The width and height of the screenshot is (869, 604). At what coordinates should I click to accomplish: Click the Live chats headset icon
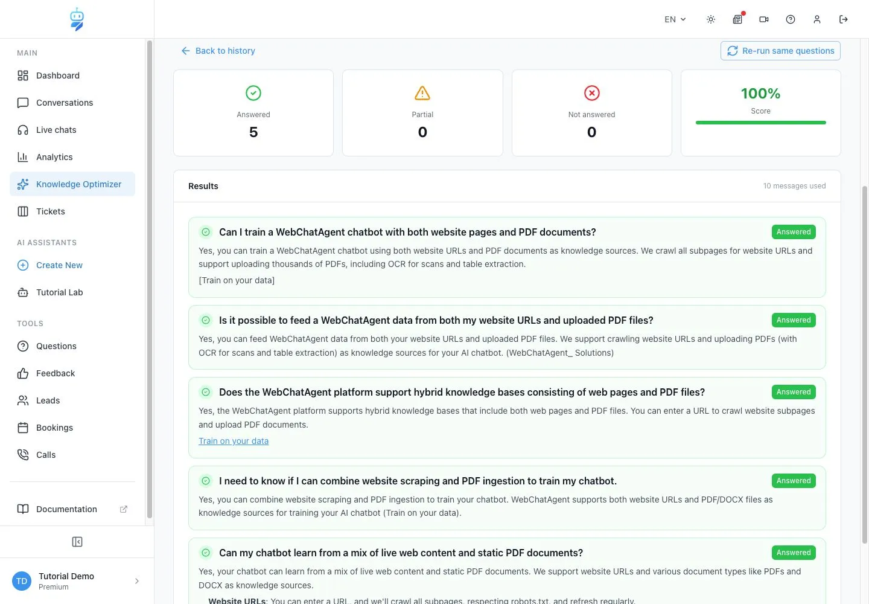coord(23,130)
